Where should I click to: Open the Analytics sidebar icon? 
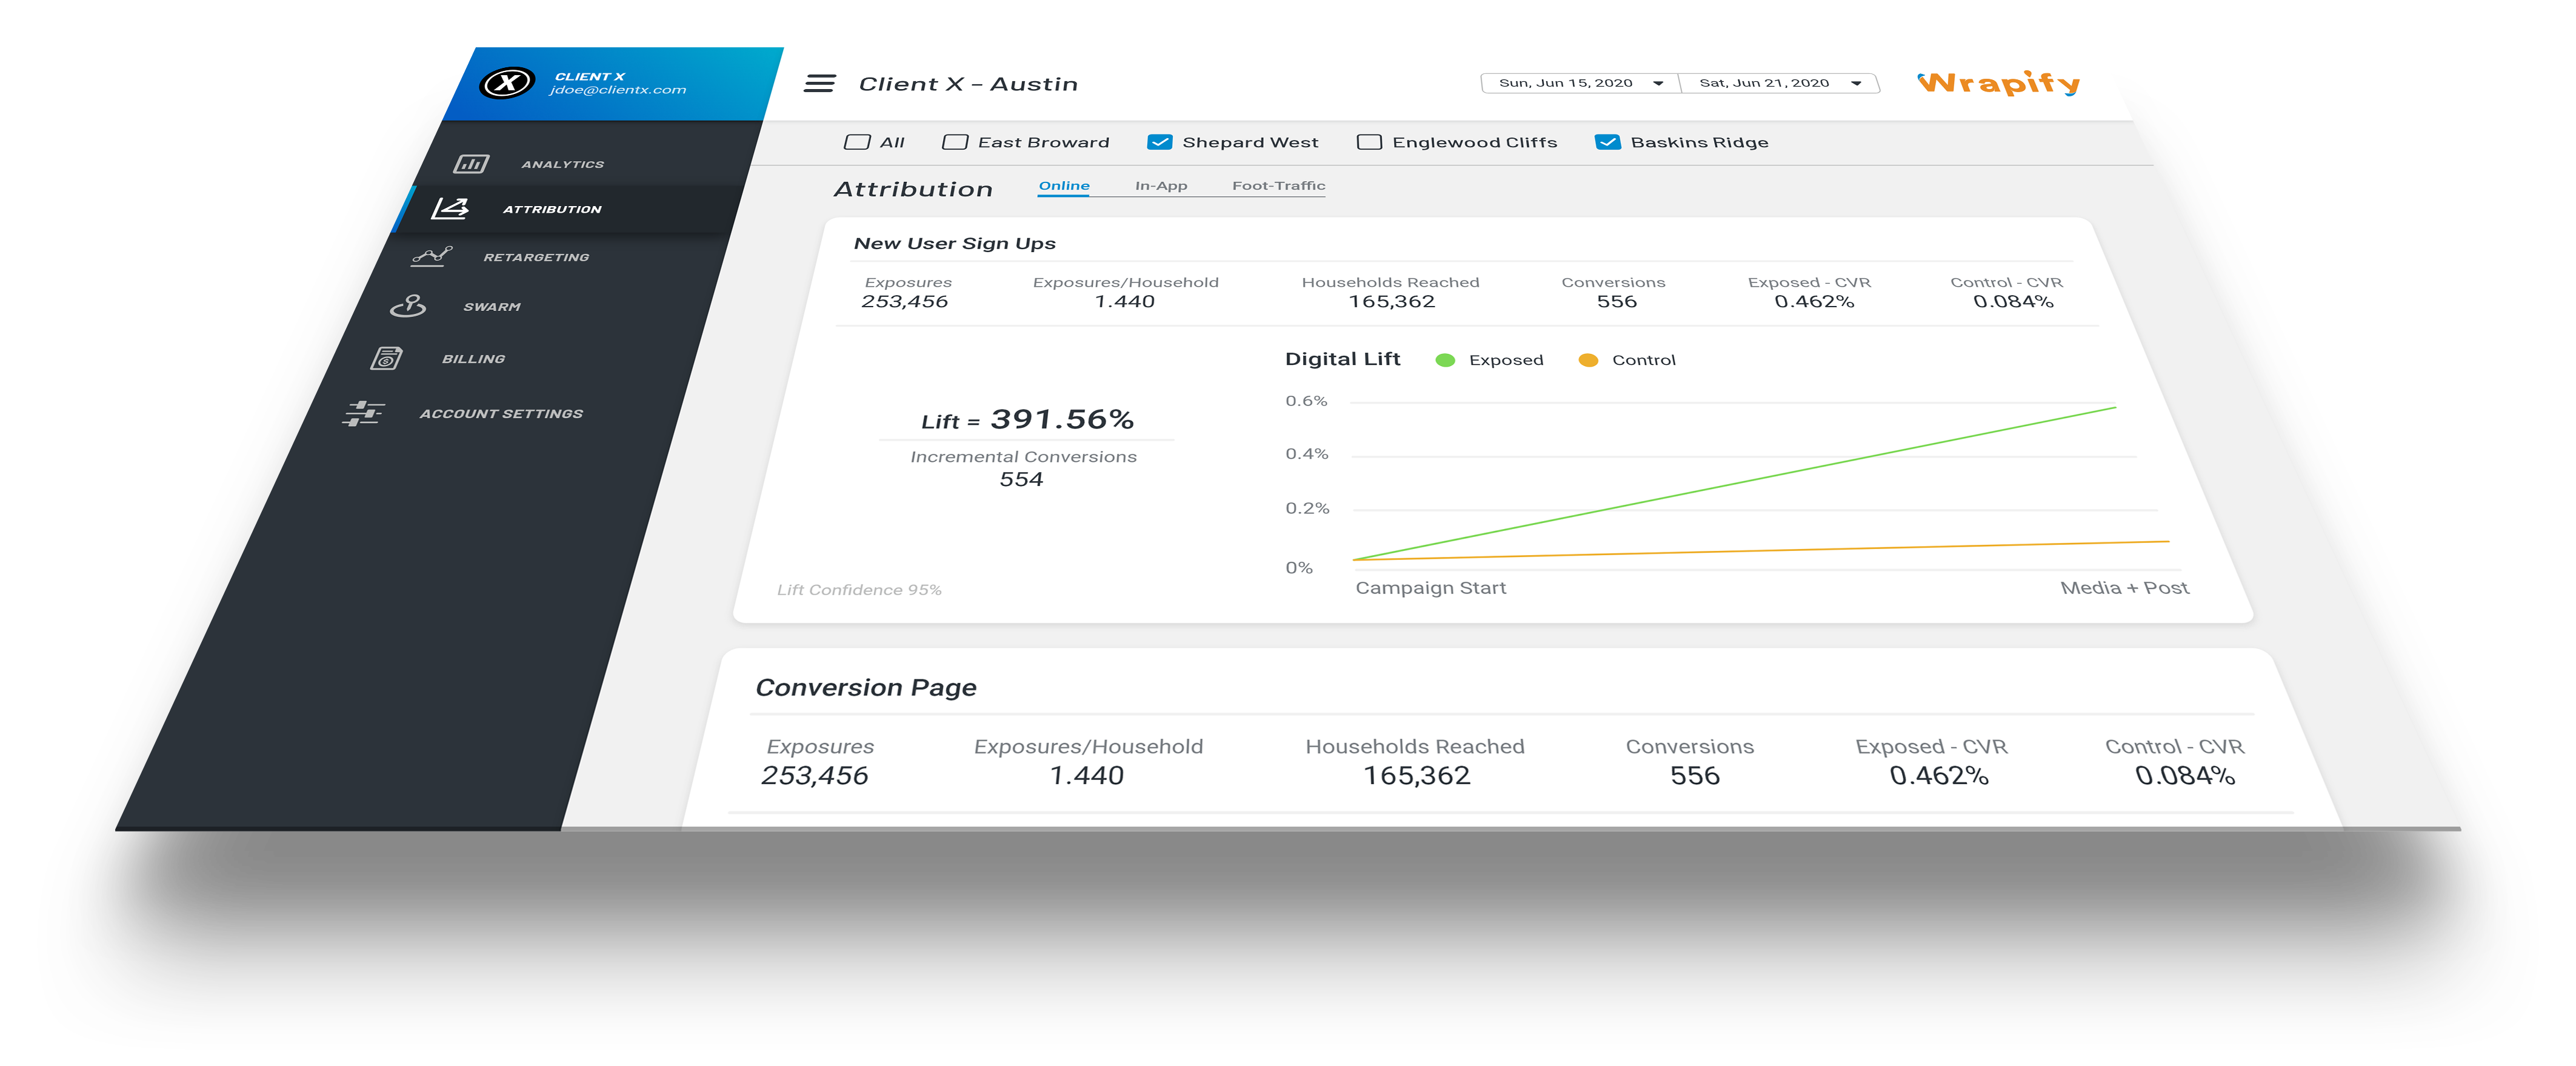(472, 163)
